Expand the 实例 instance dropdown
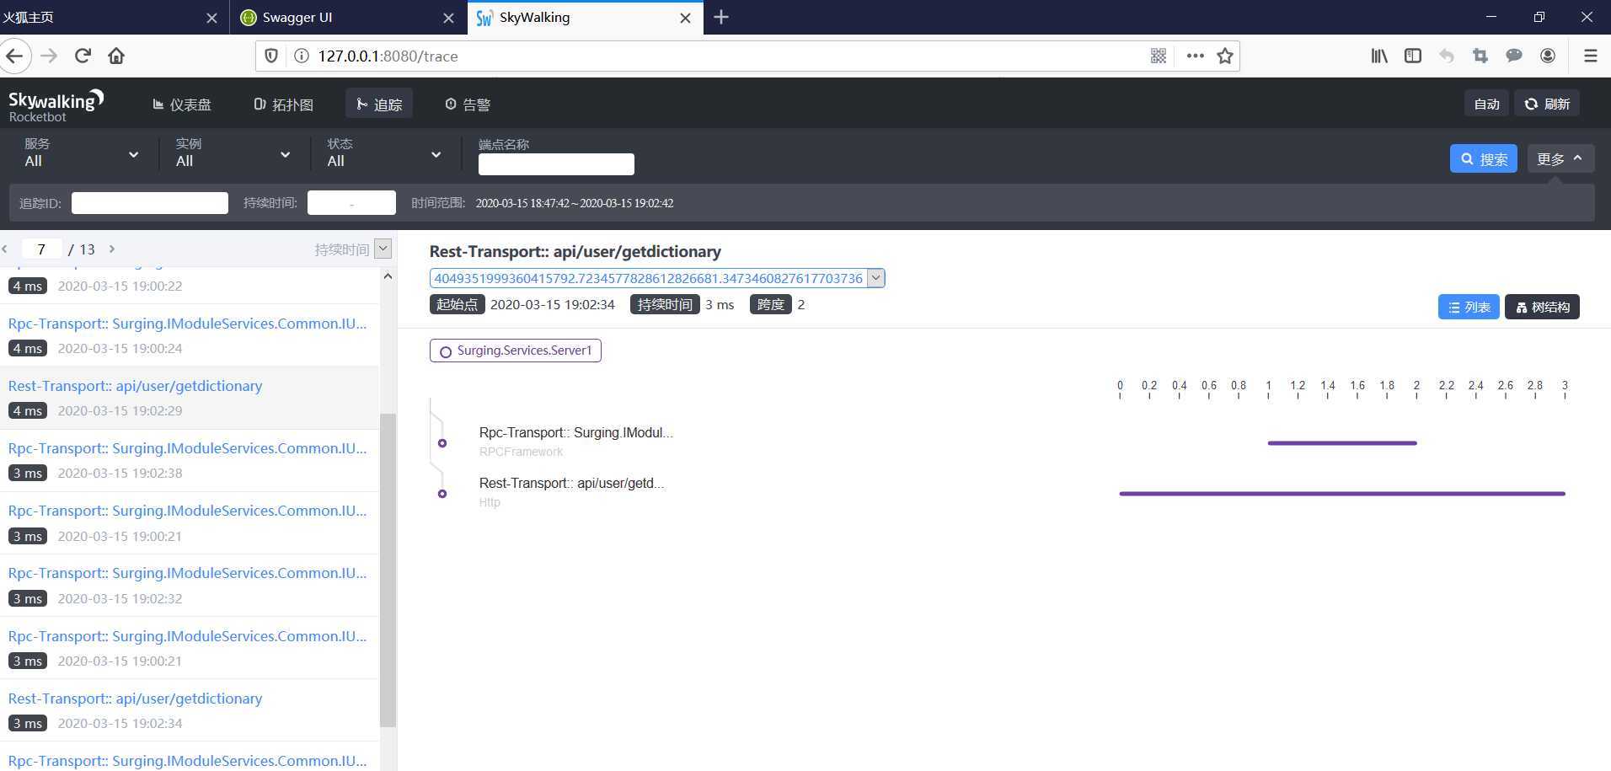Viewport: 1611px width, 771px height. tap(233, 153)
